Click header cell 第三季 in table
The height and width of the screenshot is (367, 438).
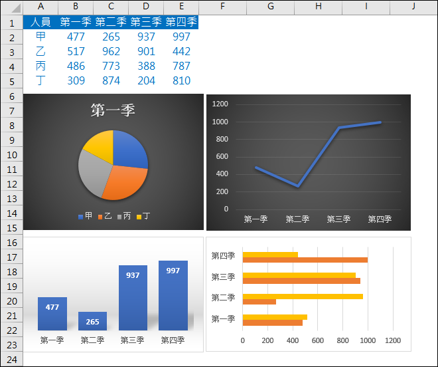[146, 22]
